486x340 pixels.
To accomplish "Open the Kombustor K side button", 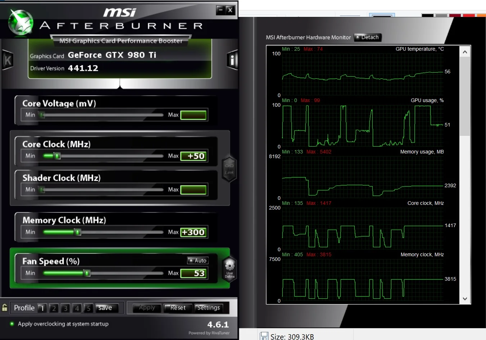I will [x=8, y=60].
